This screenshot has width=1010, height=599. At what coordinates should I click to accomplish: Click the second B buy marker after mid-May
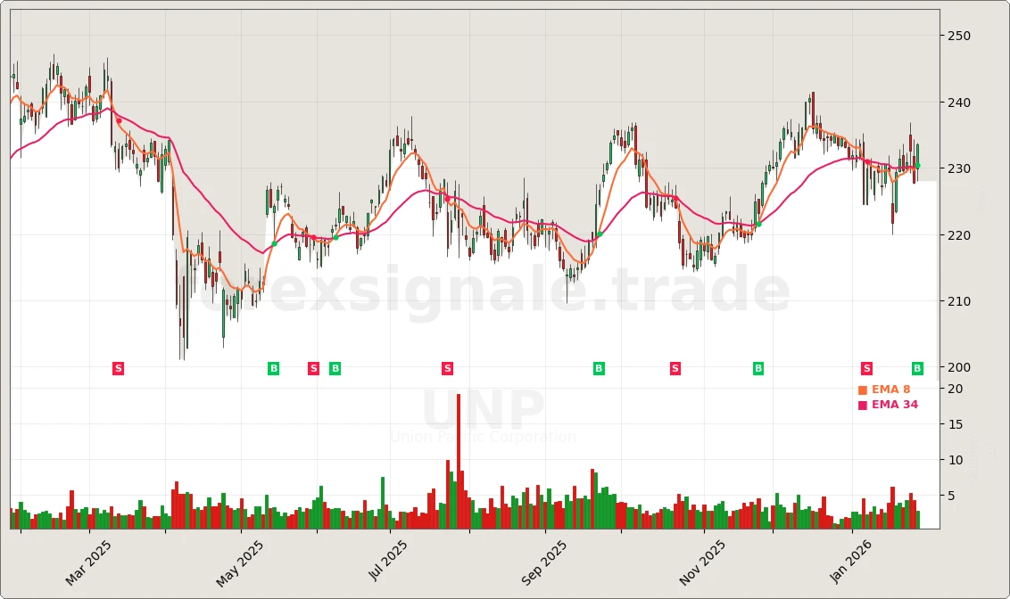point(335,367)
